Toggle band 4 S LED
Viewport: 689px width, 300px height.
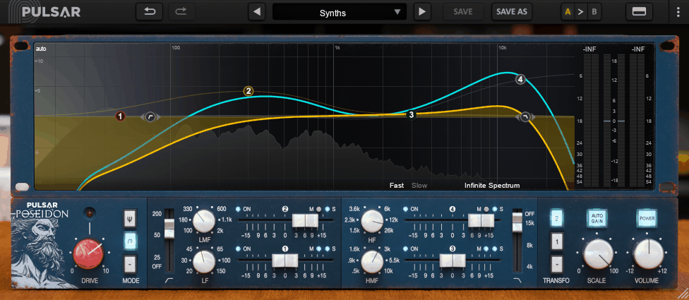point(495,209)
